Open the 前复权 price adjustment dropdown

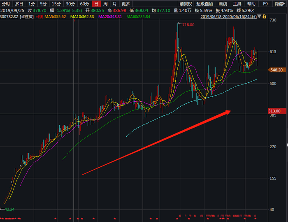coord(186,4)
